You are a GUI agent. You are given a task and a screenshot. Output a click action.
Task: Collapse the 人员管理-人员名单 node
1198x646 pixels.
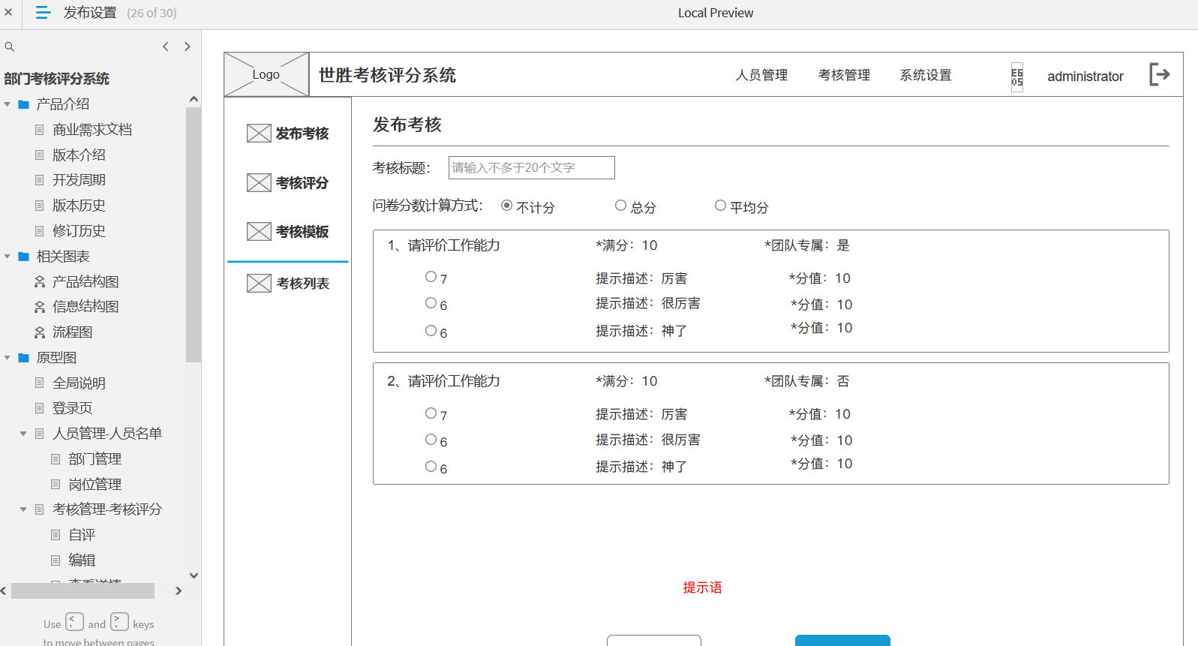[23, 434]
